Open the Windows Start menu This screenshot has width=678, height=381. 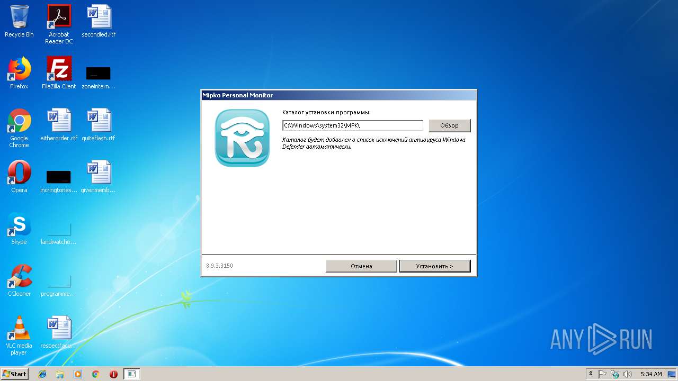(15, 374)
